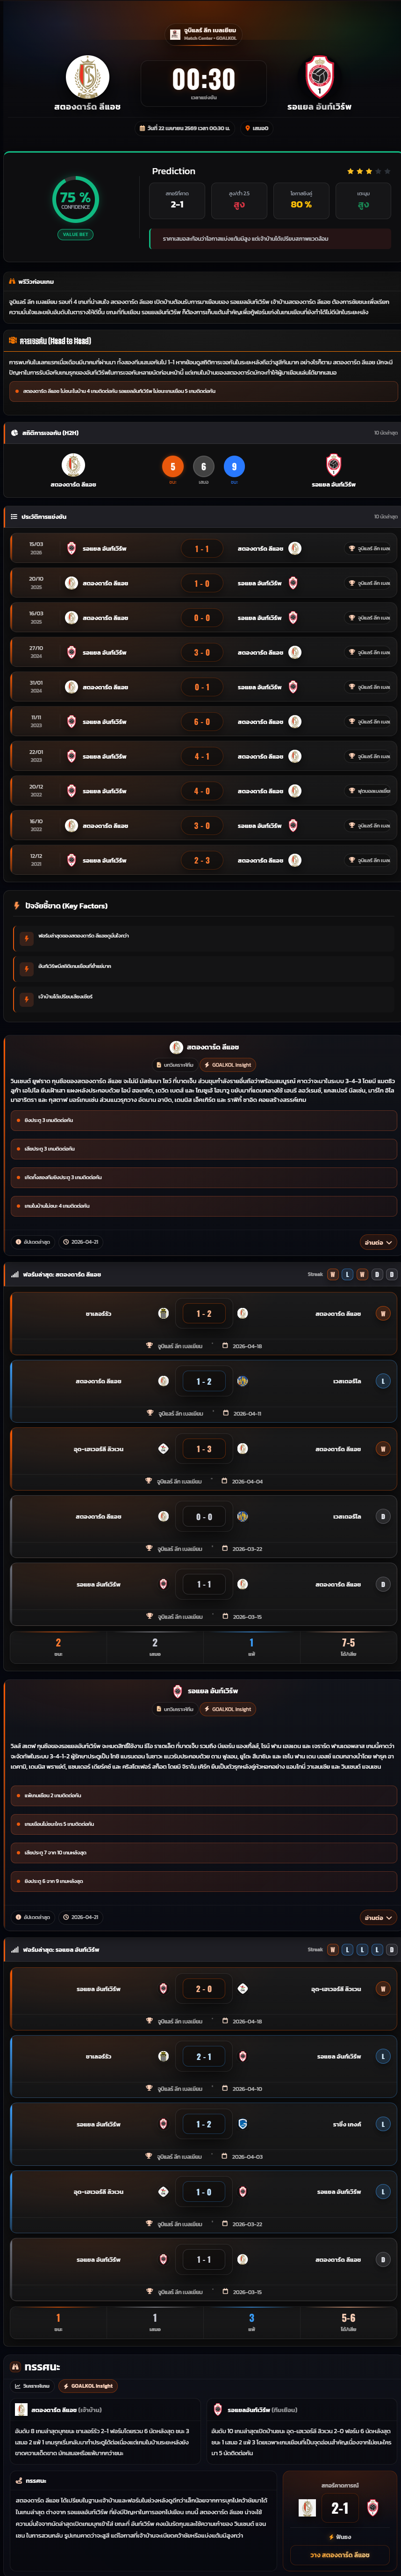Click the วาง สตองดาร์ด ลีแอช bet button
This screenshot has height=2576, width=401.
[x=339, y=2555]
